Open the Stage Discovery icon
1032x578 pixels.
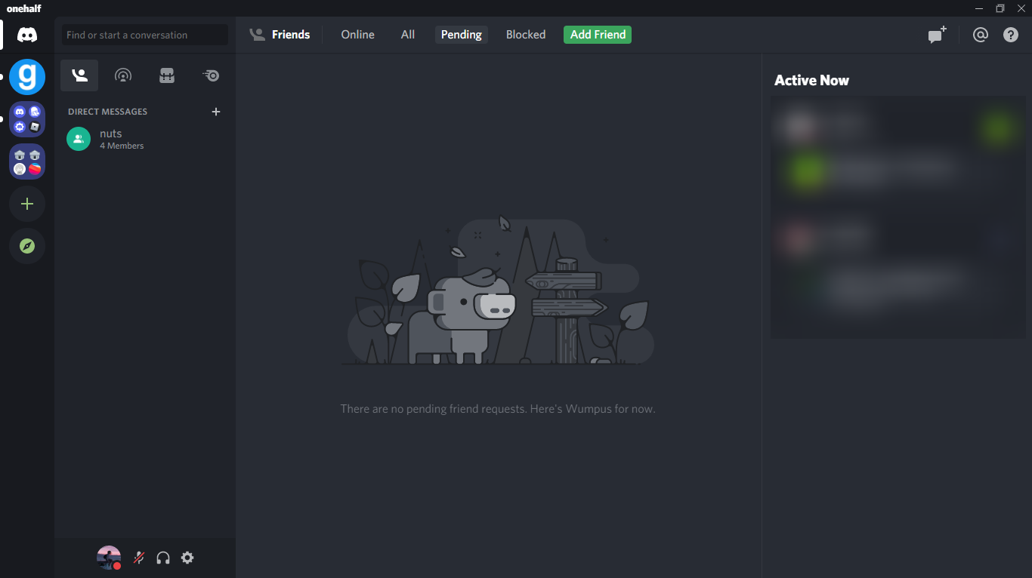123,75
